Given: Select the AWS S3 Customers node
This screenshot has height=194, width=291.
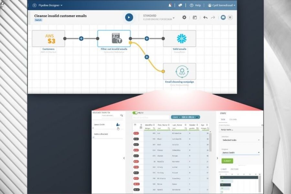Looking at the screenshot, I should tap(48, 38).
